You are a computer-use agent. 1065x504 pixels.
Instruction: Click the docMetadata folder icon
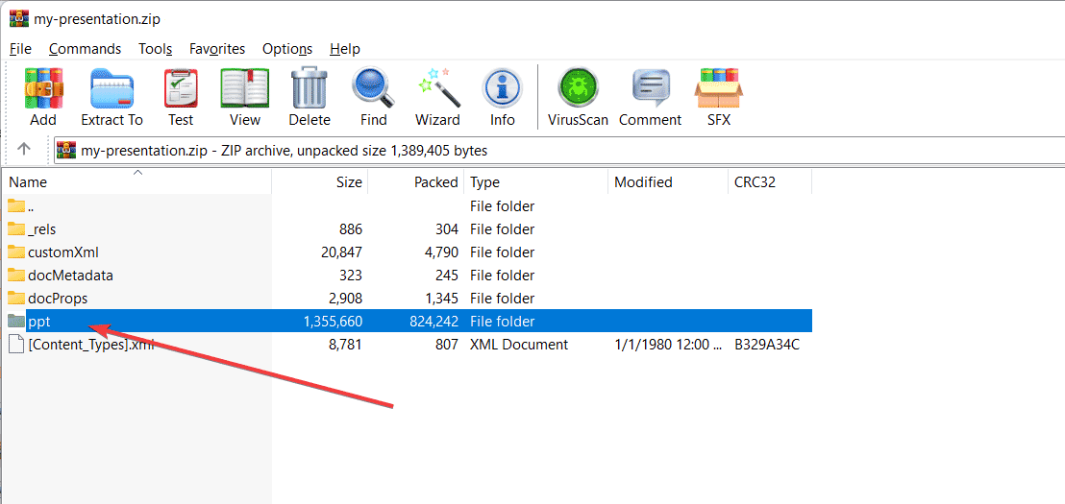(16, 275)
